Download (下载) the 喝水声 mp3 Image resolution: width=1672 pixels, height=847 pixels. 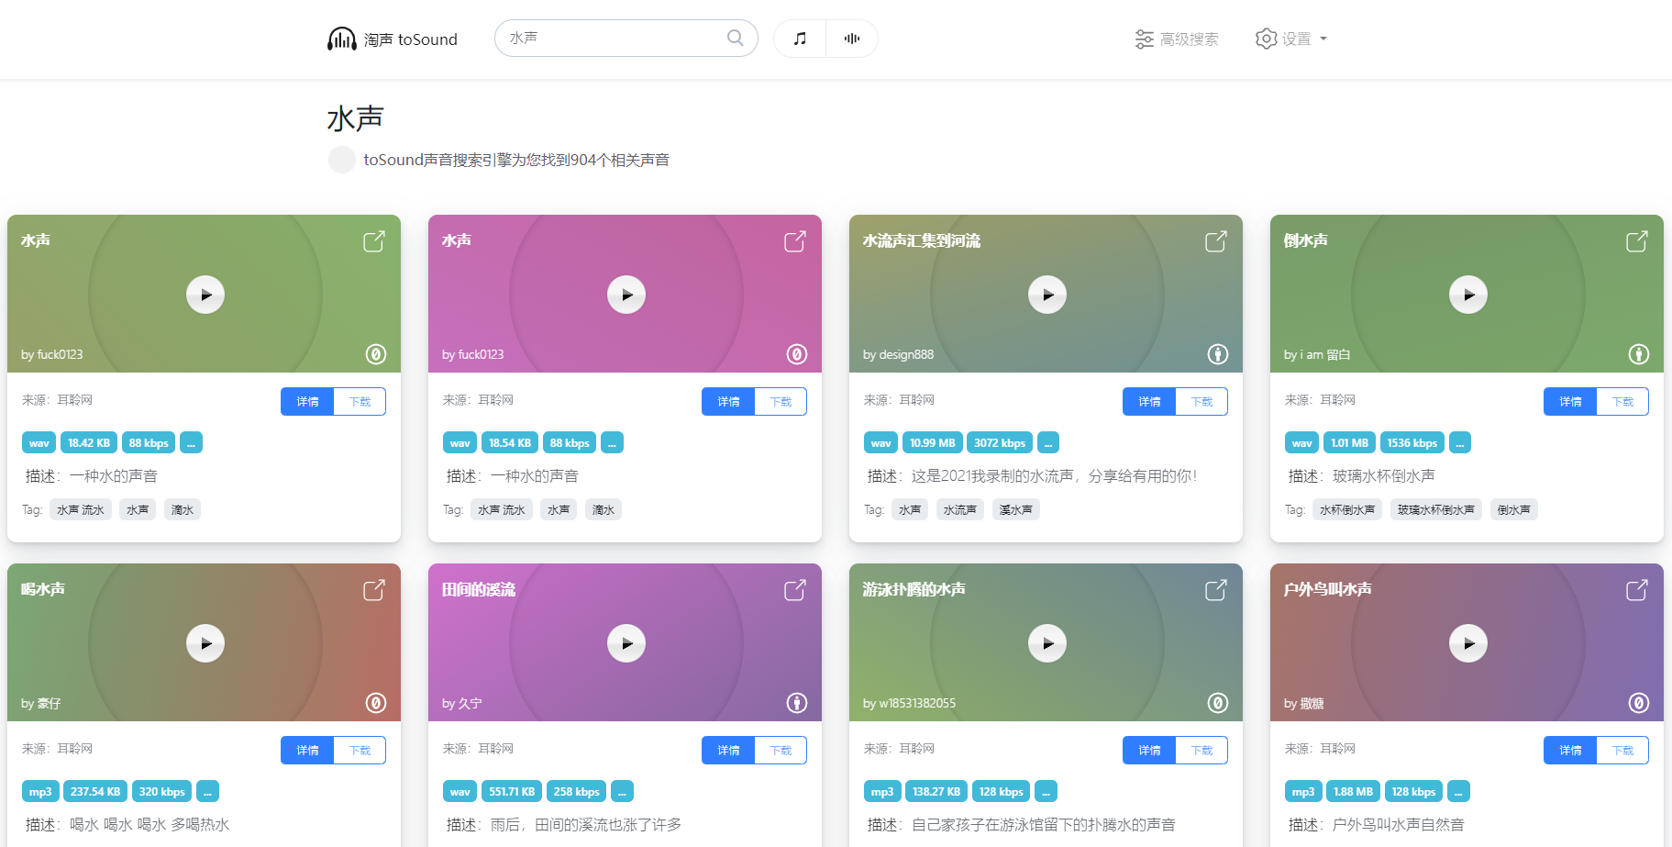coord(360,751)
